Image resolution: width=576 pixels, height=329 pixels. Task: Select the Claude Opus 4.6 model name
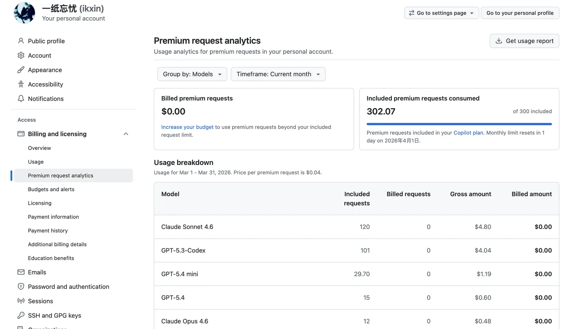185,321
